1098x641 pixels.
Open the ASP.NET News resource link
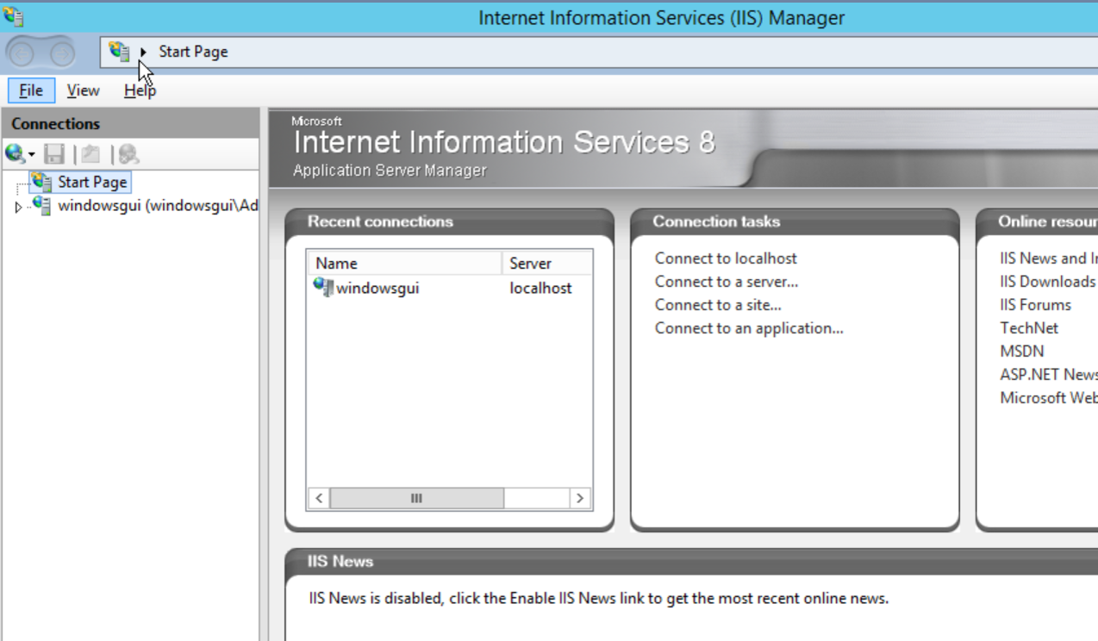pos(1049,375)
